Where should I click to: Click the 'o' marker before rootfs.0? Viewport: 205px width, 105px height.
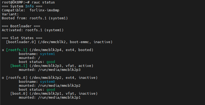[3, 78]
